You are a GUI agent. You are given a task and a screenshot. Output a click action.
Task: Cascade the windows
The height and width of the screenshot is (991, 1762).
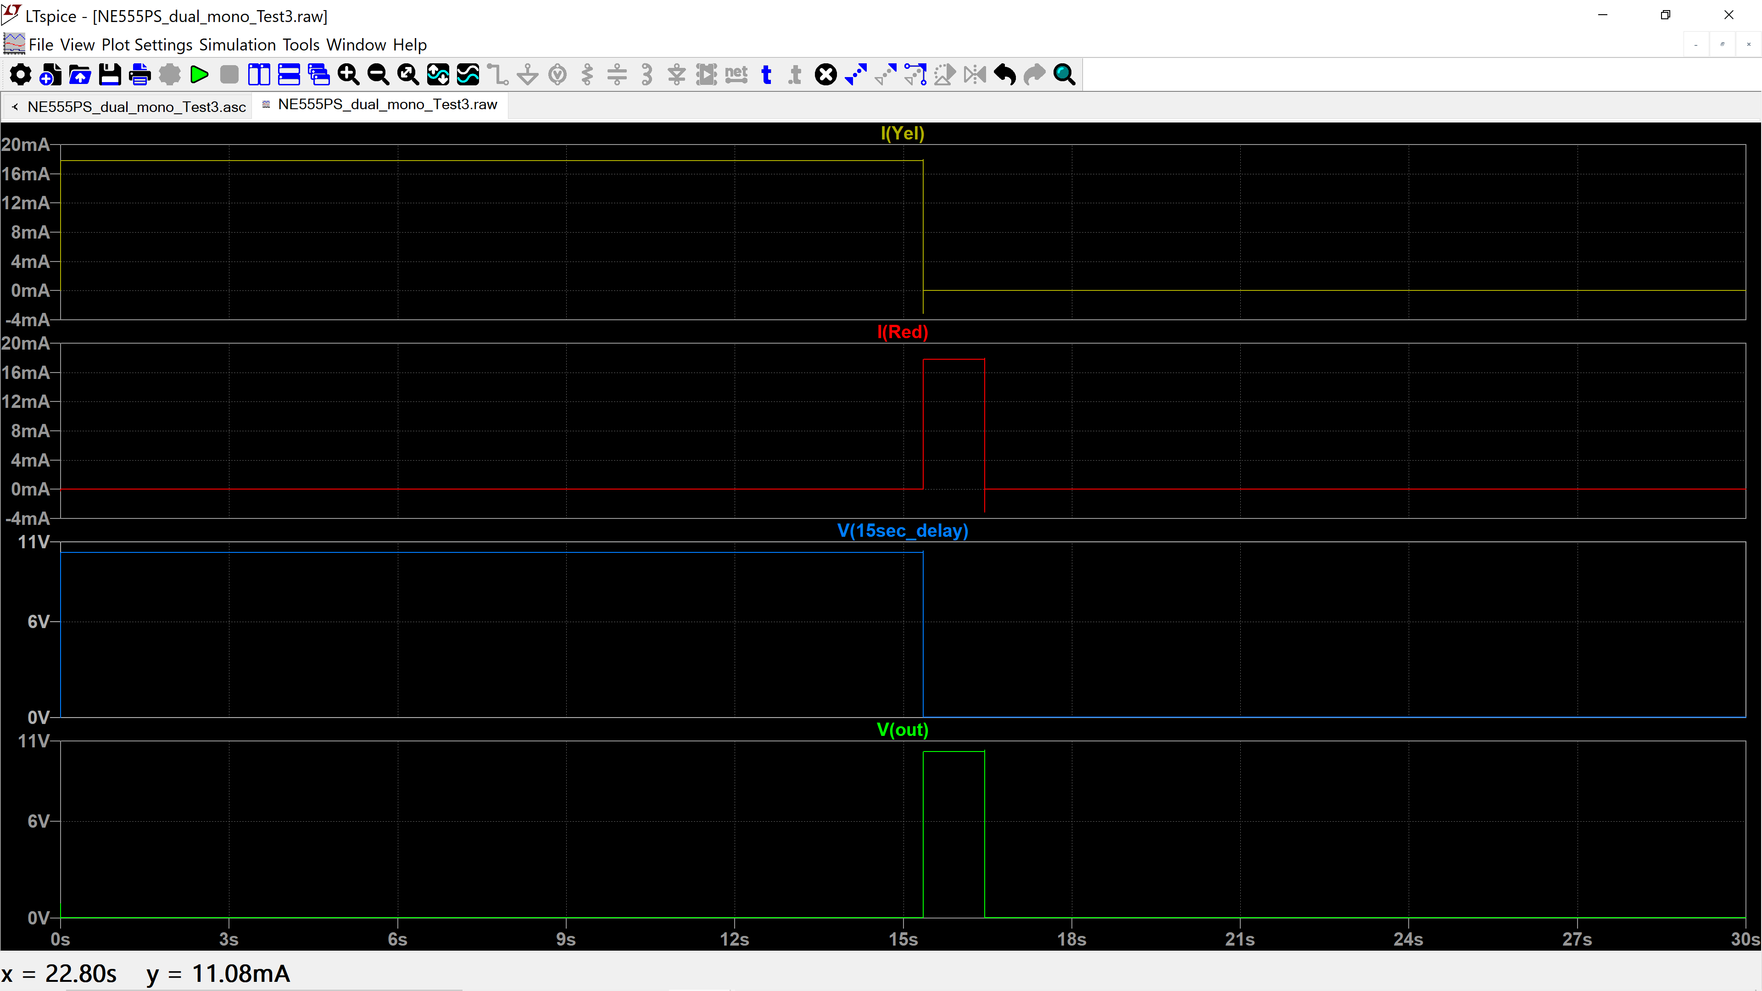[x=319, y=74]
